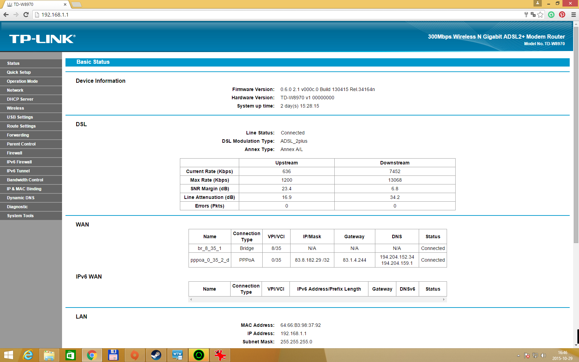The height and width of the screenshot is (362, 579).
Task: Launch Steam from the taskbar
Action: [x=156, y=355]
